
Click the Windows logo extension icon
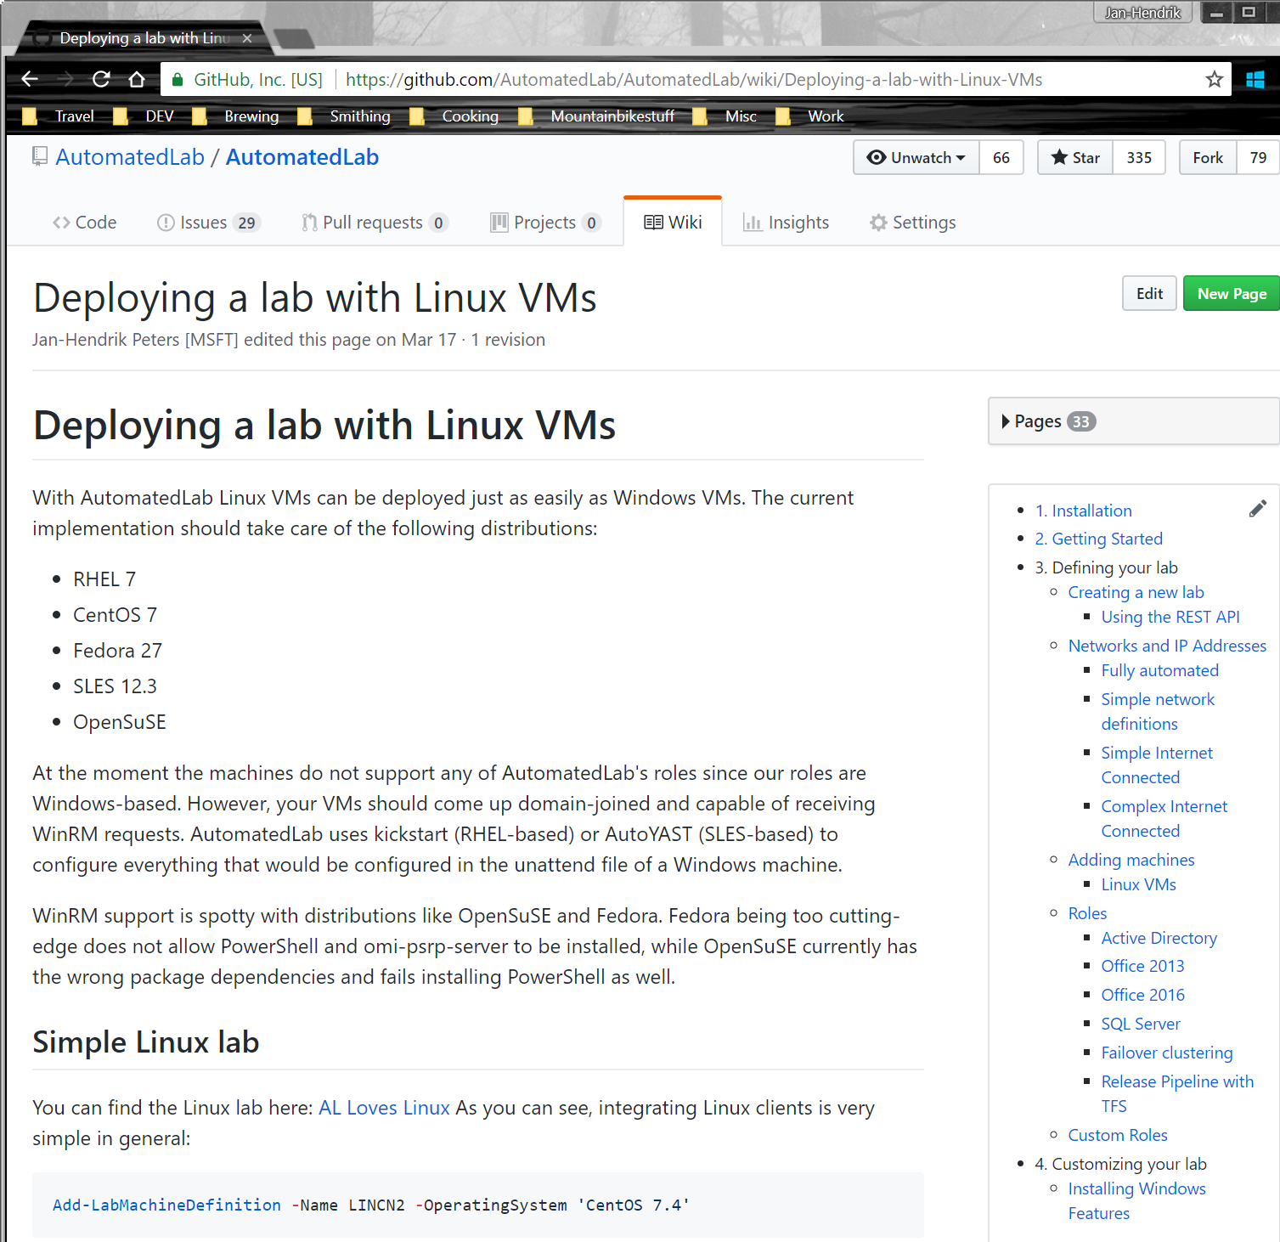pyautogui.click(x=1255, y=79)
